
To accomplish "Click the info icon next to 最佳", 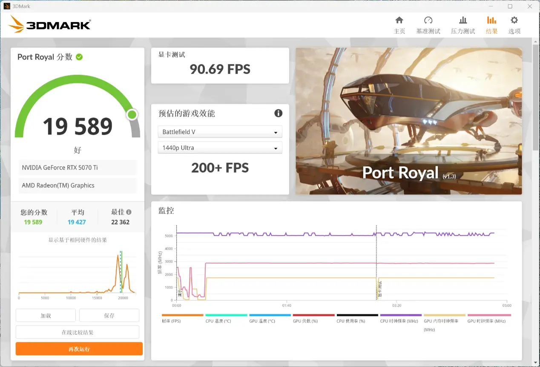I will [x=129, y=212].
